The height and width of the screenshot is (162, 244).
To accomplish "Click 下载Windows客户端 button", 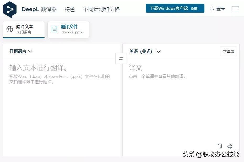I will 175,8.
